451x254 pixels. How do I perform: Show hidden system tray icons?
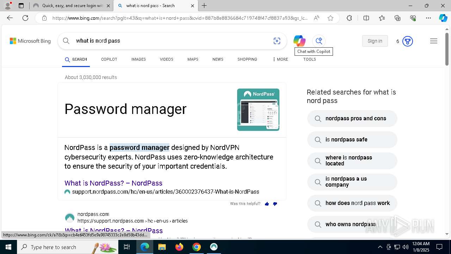pos(380,247)
